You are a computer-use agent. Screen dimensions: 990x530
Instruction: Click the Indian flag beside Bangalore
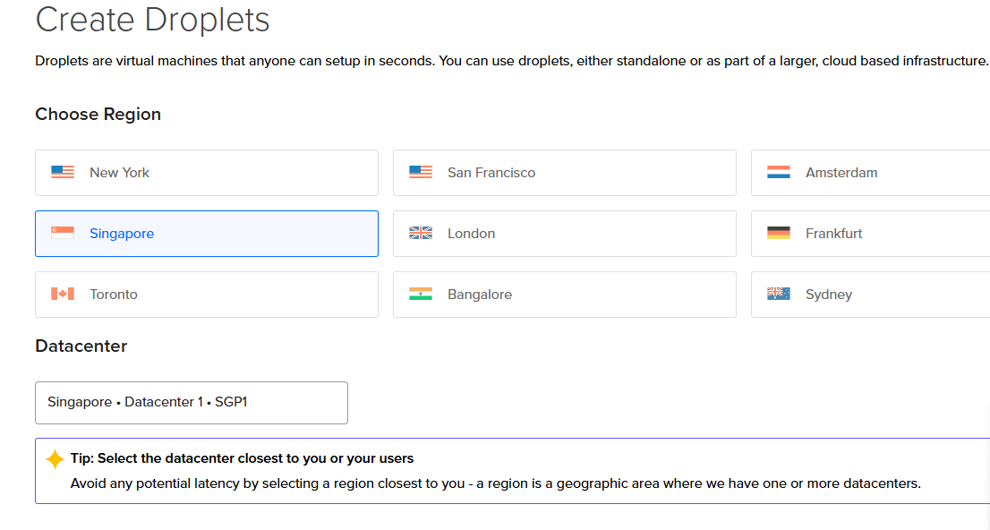pos(421,295)
